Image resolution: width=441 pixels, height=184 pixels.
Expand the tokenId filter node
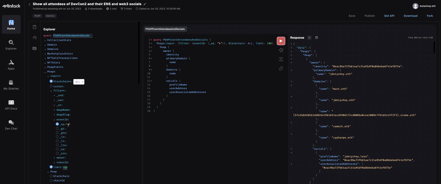click(x=54, y=162)
